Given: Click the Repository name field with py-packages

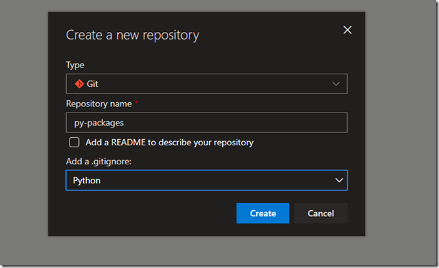Looking at the screenshot, I should coord(207,123).
